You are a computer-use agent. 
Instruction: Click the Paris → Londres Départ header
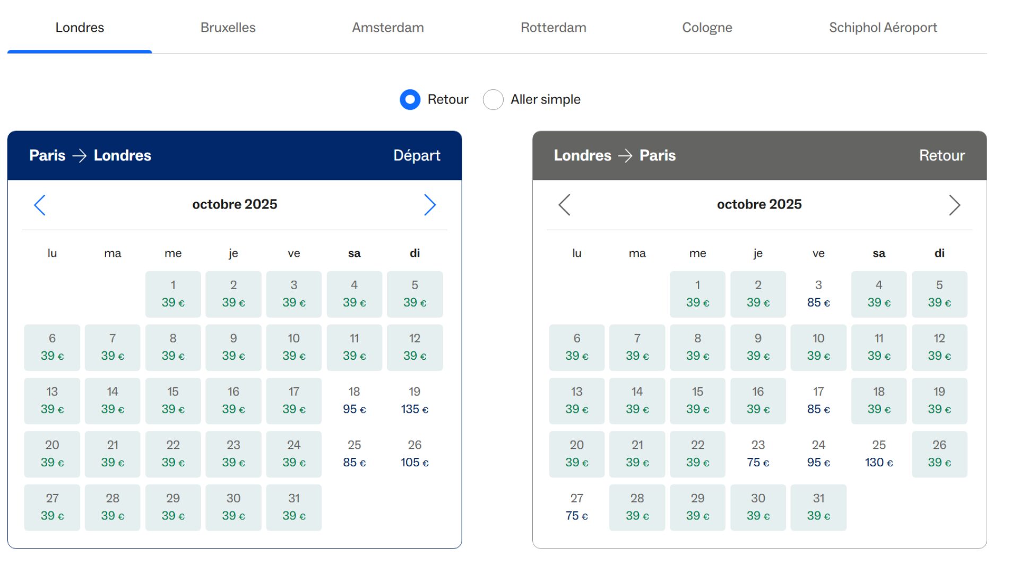point(235,155)
